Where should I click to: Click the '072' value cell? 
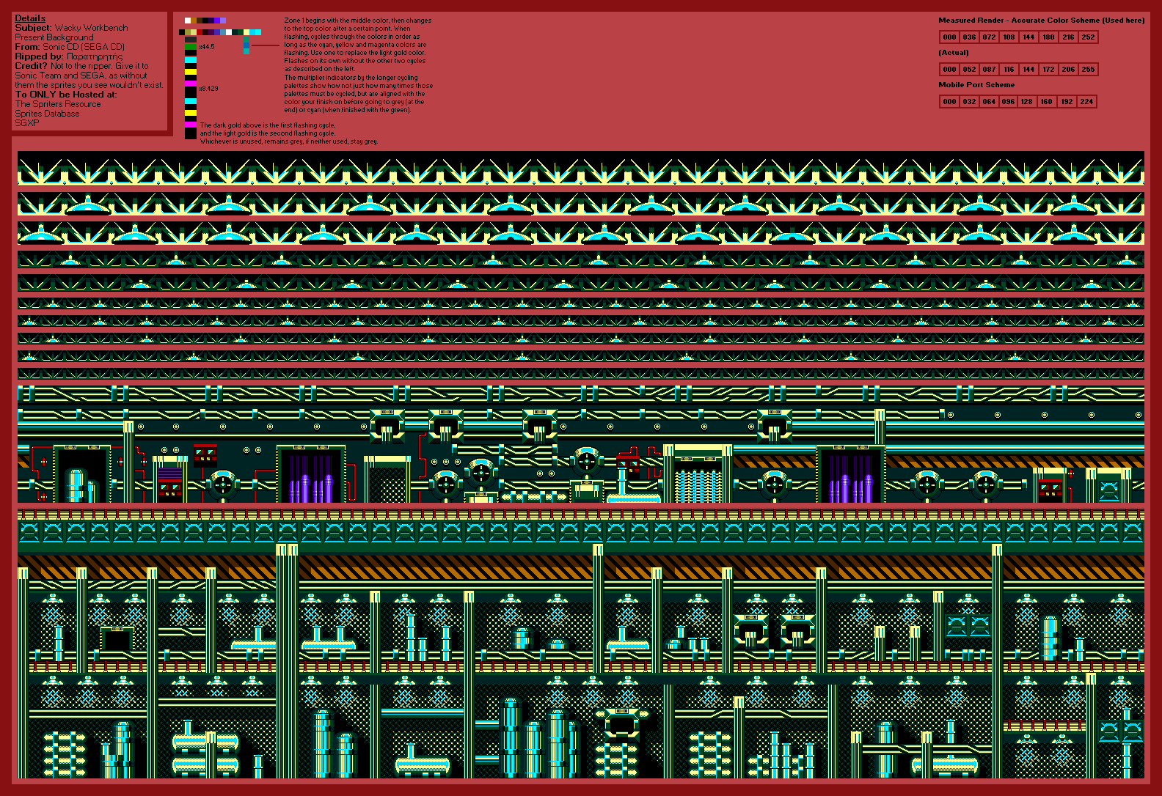pos(989,37)
